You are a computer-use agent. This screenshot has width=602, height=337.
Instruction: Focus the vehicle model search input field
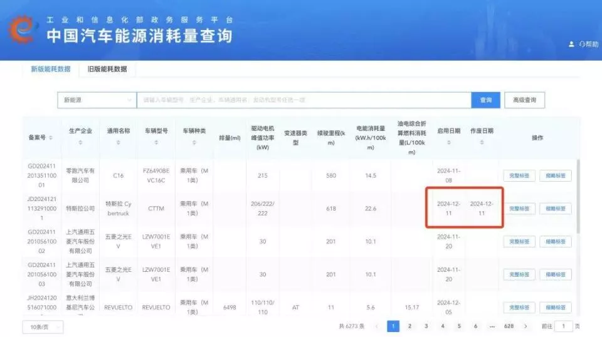pyautogui.click(x=304, y=100)
